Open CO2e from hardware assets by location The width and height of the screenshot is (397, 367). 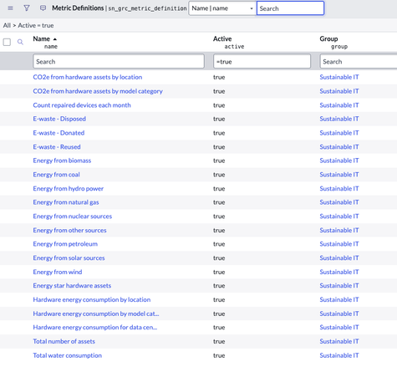(88, 77)
